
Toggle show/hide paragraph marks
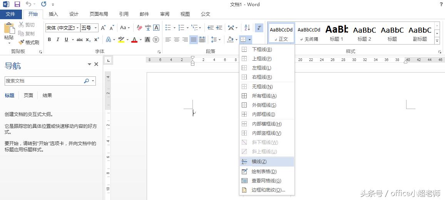(259, 28)
